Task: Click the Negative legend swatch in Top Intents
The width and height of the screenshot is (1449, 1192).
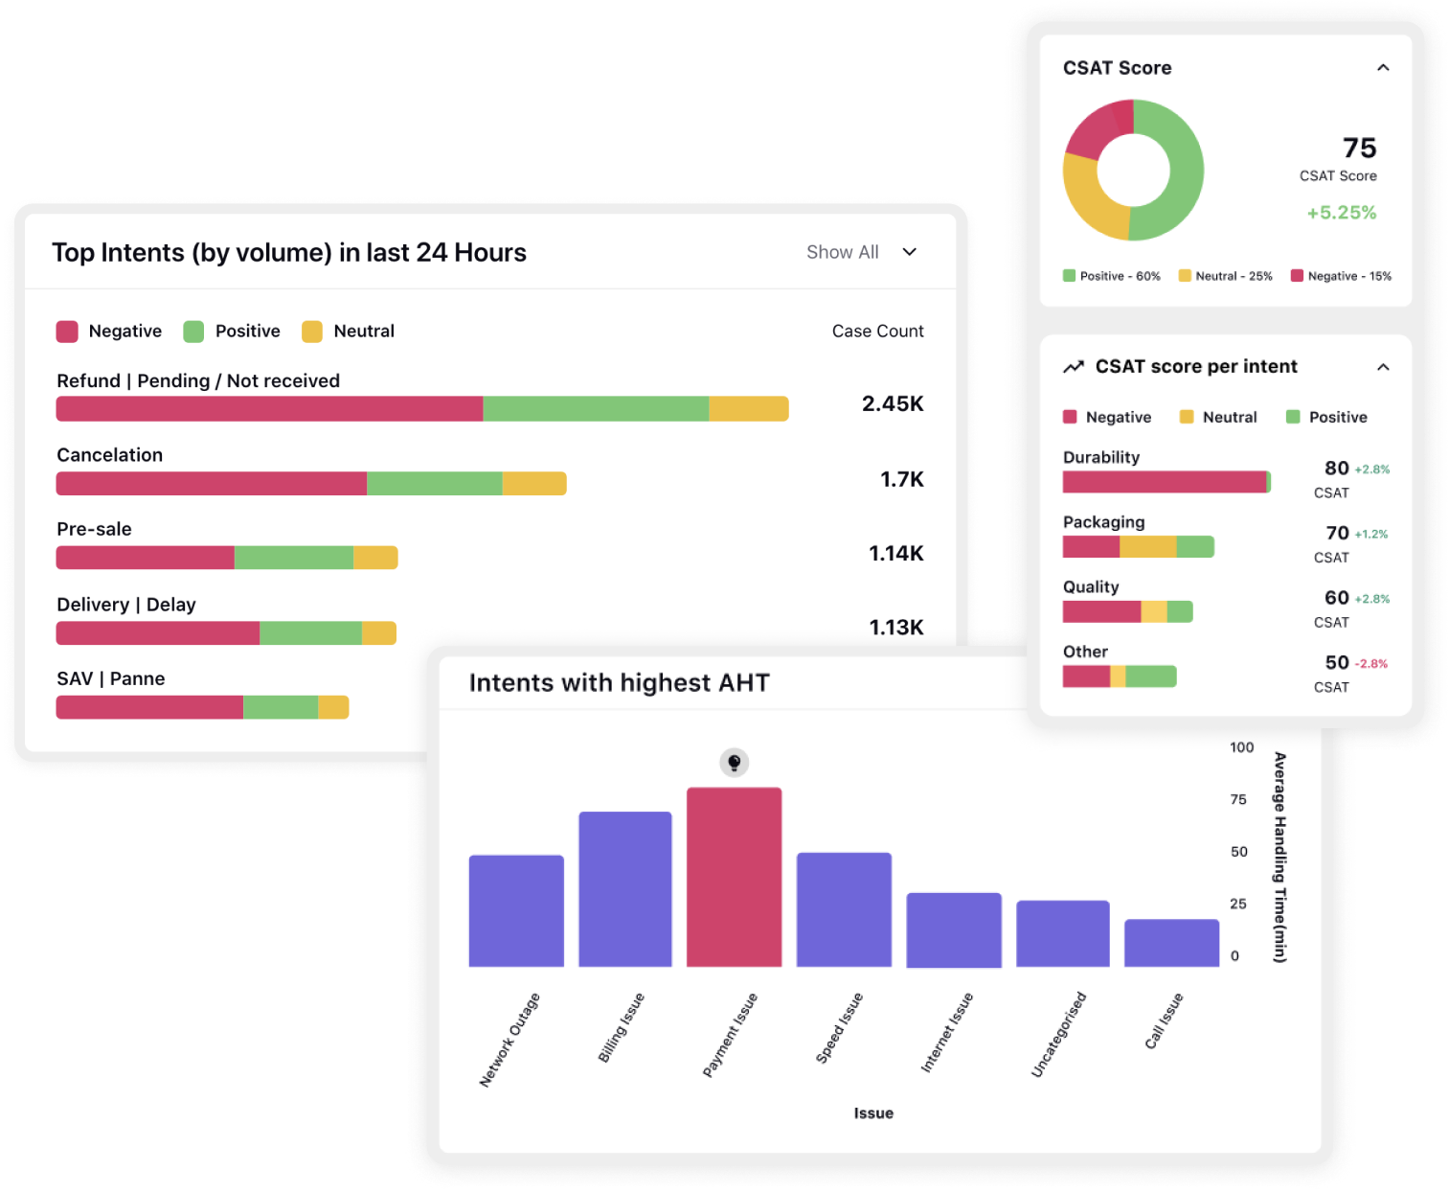Action: pyautogui.click(x=67, y=332)
